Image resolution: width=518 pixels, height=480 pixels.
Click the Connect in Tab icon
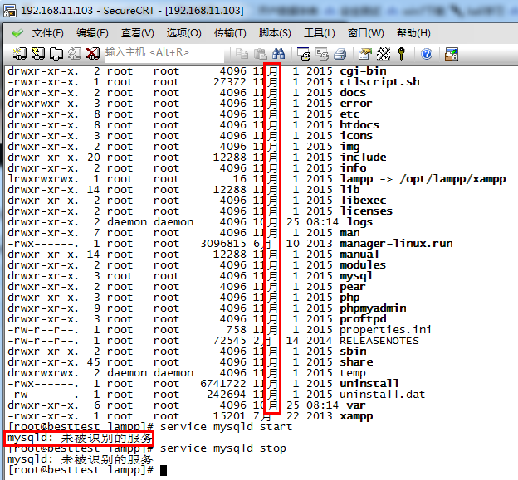tap(56, 53)
